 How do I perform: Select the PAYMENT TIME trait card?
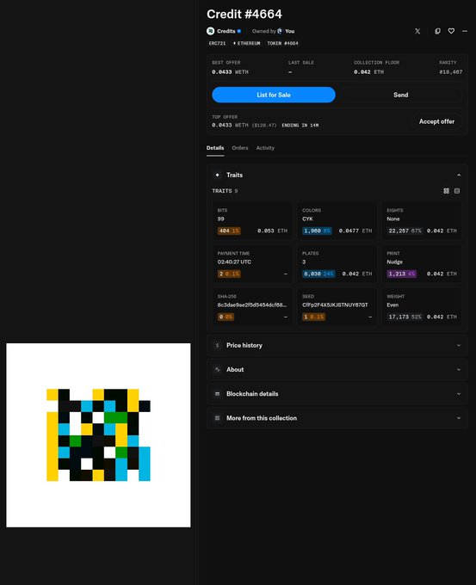click(x=252, y=264)
